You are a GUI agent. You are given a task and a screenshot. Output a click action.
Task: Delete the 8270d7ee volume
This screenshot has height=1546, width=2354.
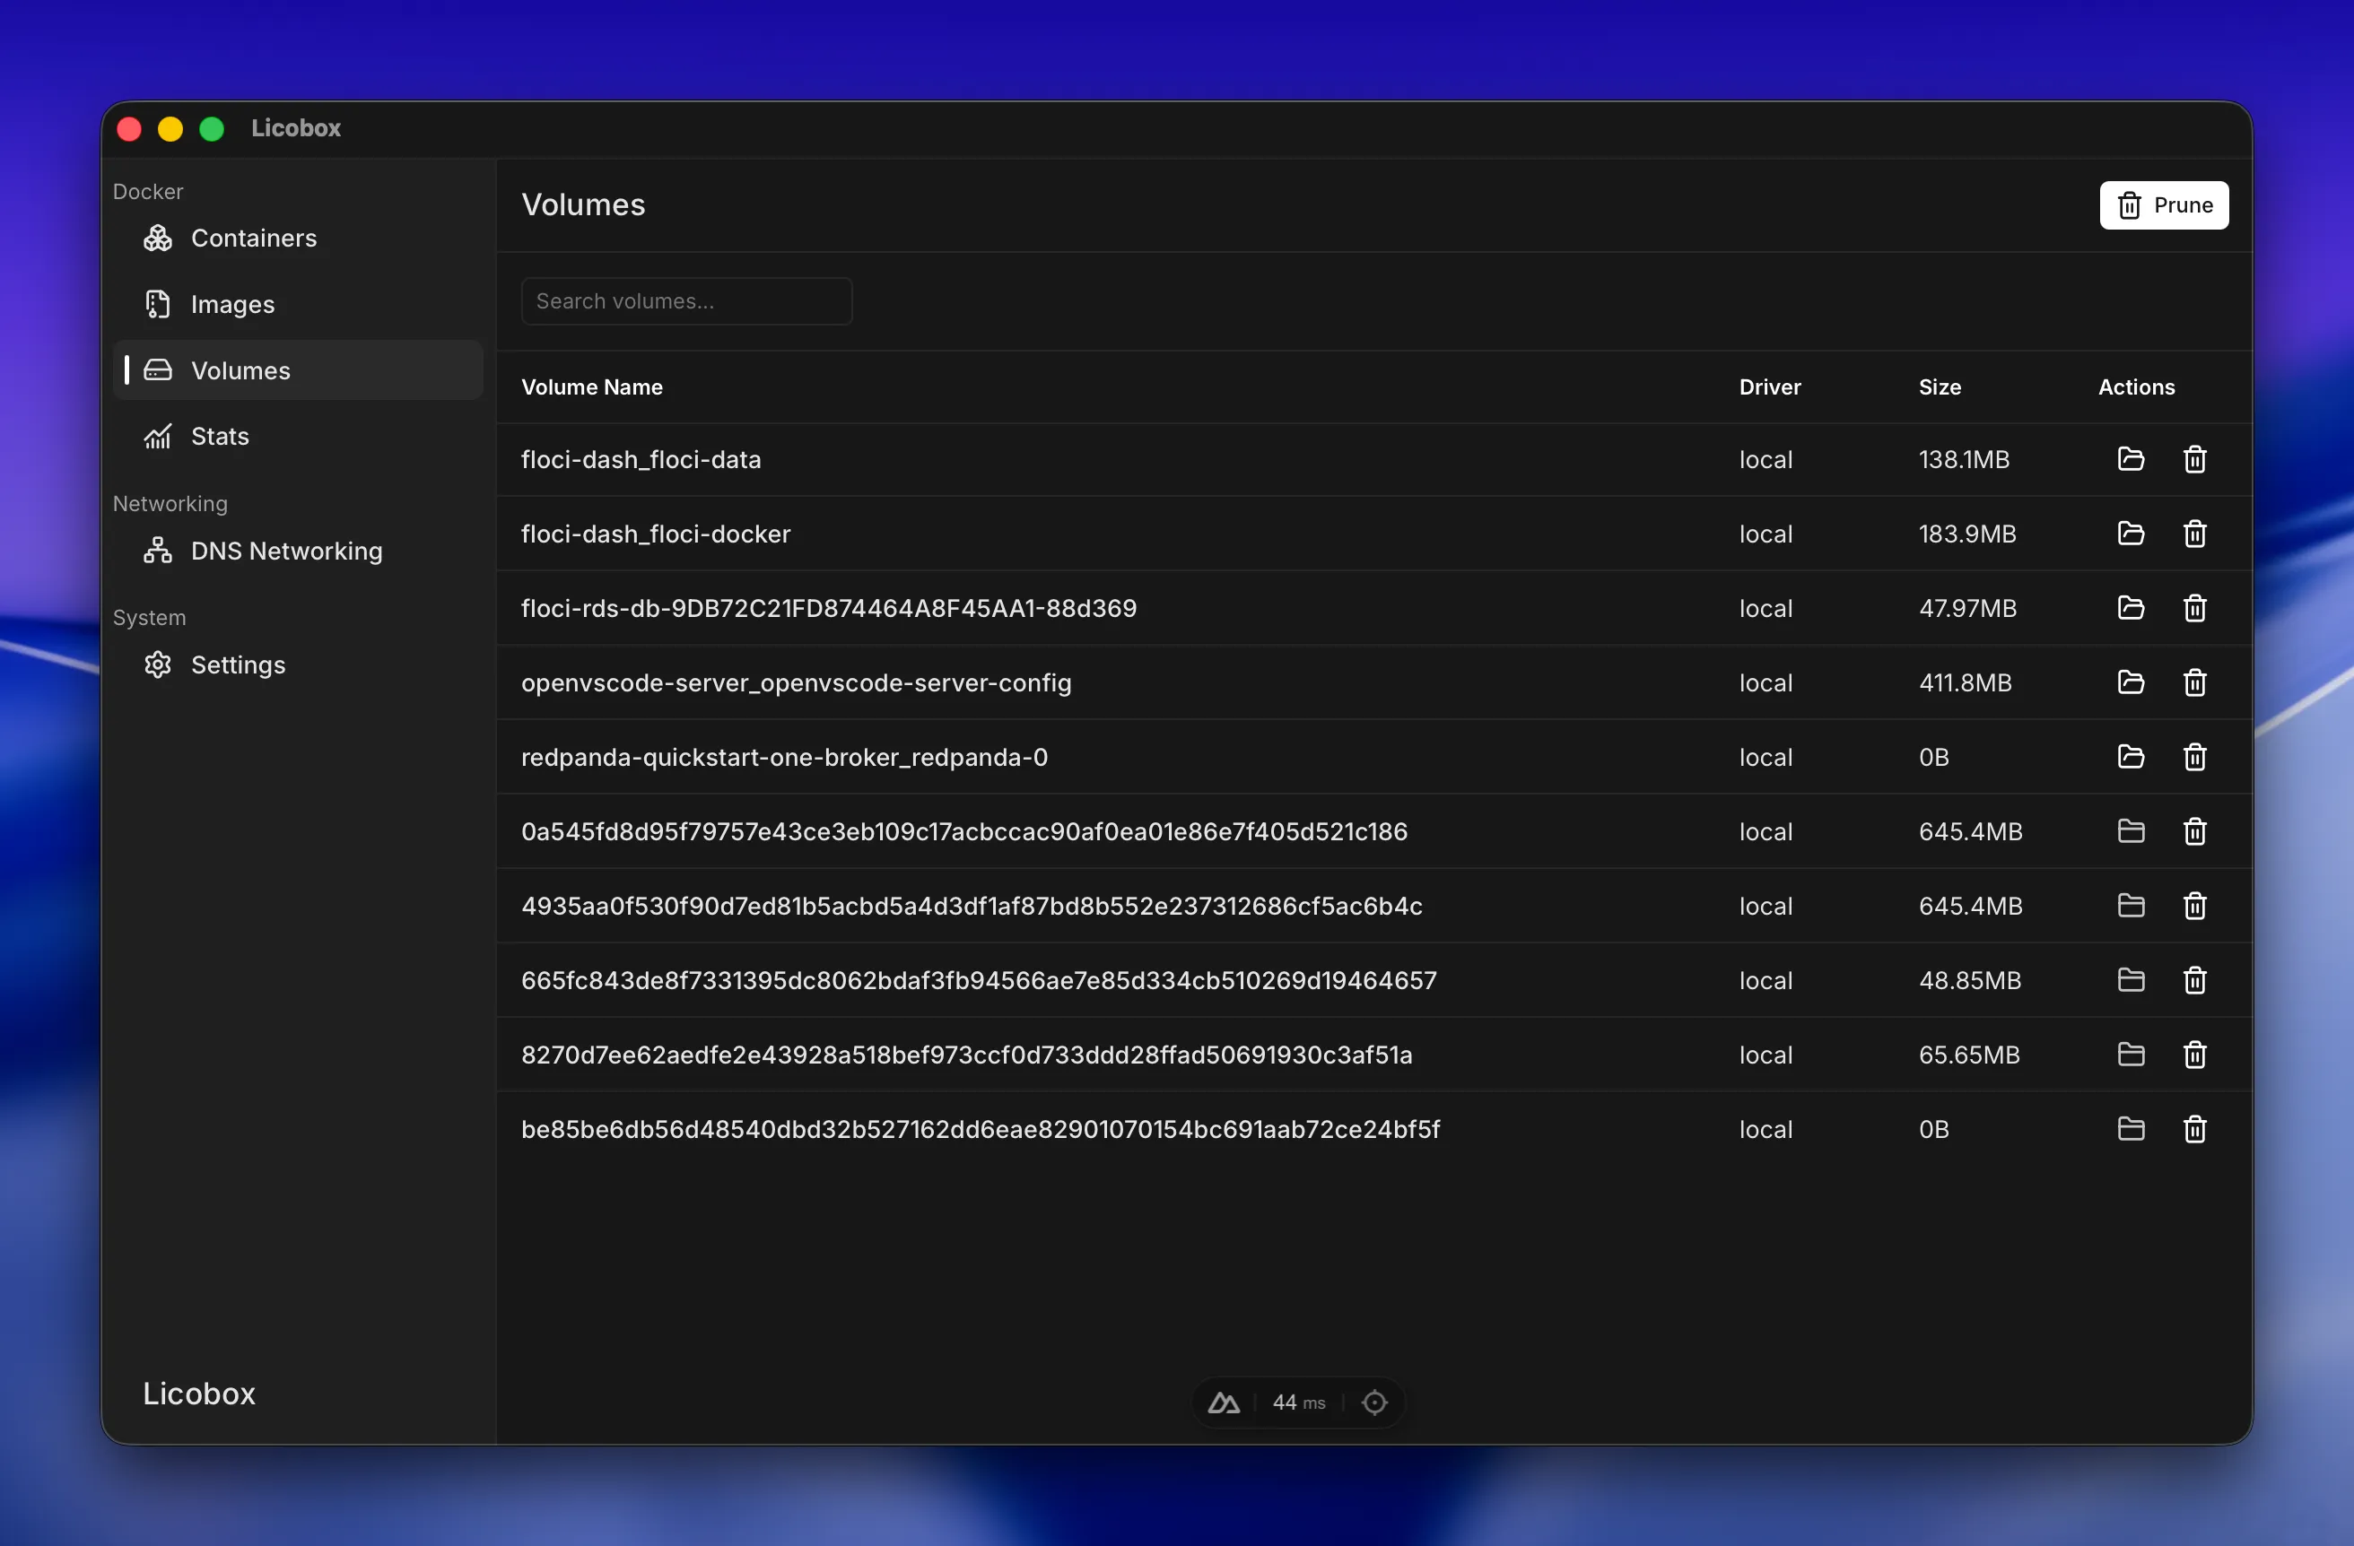(2194, 1055)
